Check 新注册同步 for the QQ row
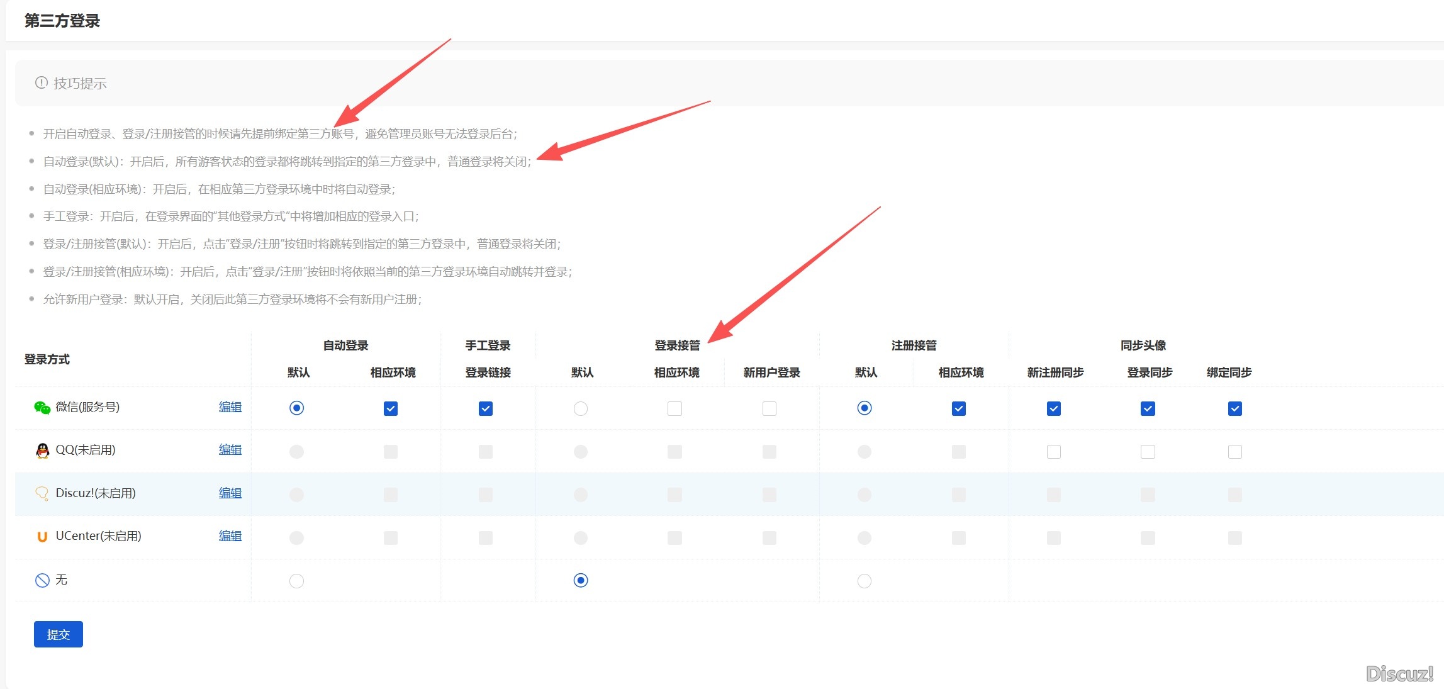The width and height of the screenshot is (1444, 689). [x=1053, y=451]
